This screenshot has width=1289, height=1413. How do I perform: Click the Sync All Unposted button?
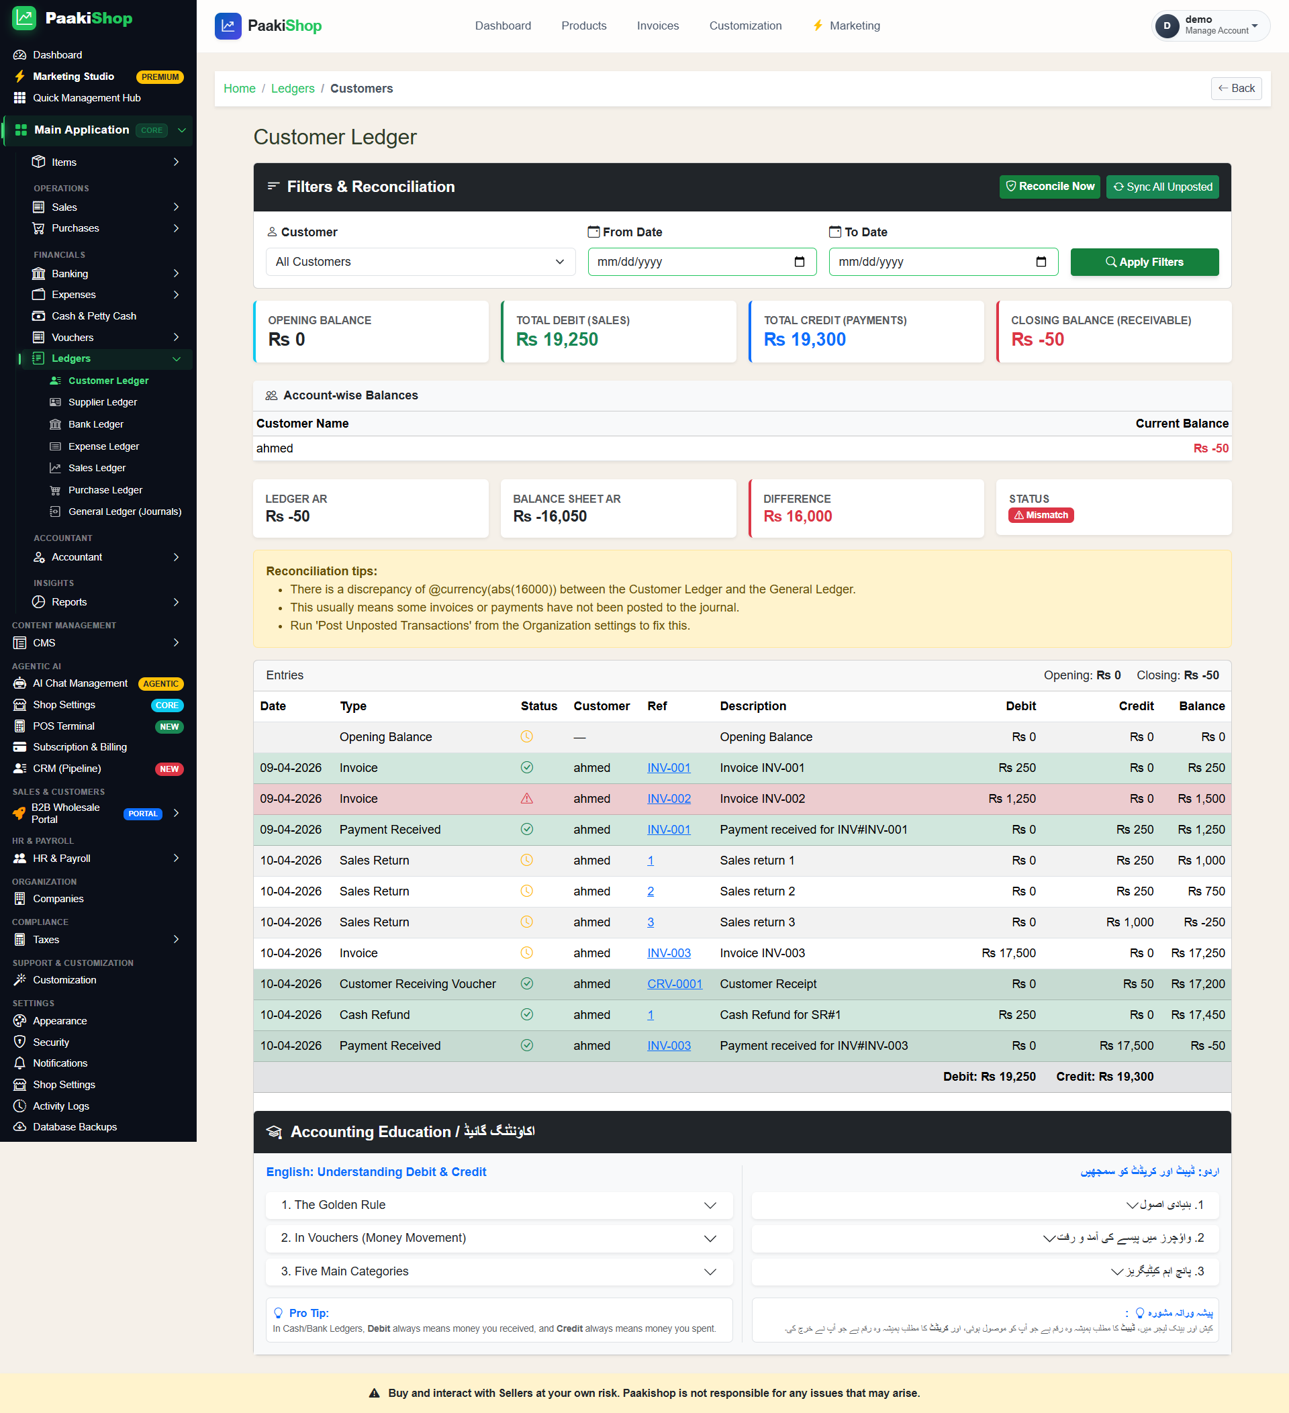point(1162,187)
